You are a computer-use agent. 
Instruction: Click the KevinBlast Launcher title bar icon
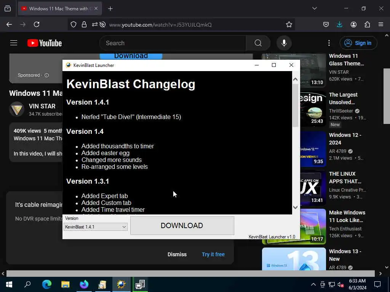[68, 65]
